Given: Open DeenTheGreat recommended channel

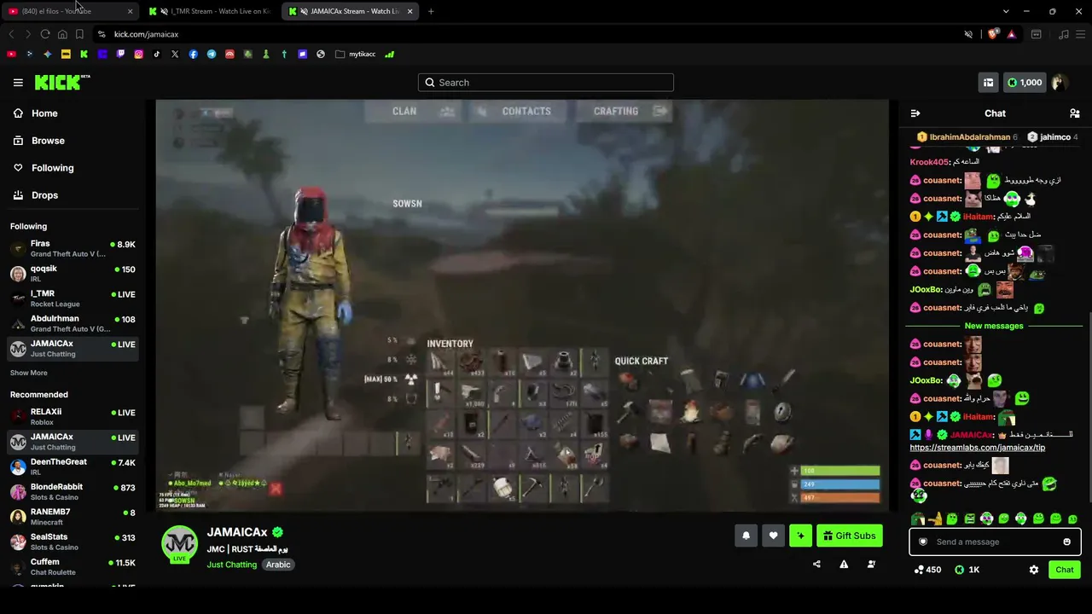Looking at the screenshot, I should click(x=73, y=466).
